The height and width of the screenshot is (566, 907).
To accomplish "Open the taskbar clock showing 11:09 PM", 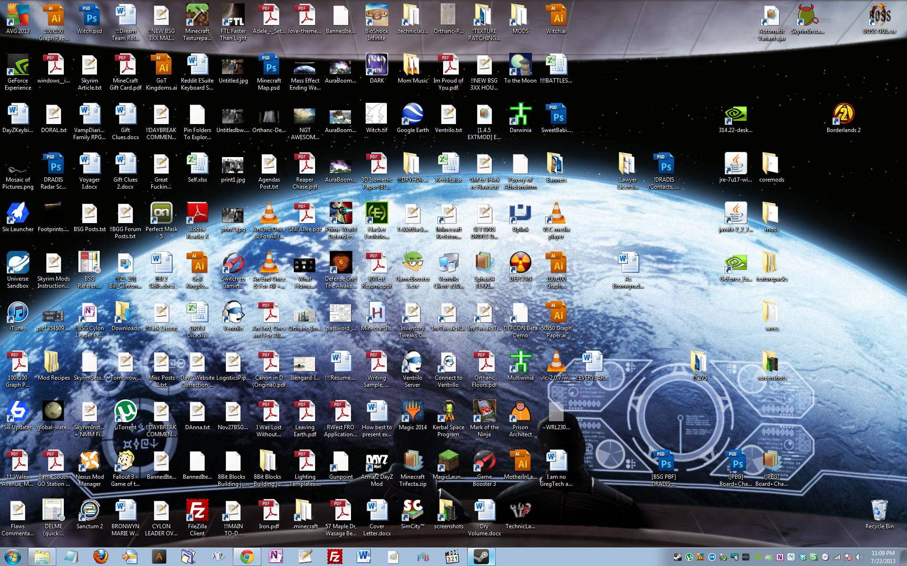I will 883,557.
